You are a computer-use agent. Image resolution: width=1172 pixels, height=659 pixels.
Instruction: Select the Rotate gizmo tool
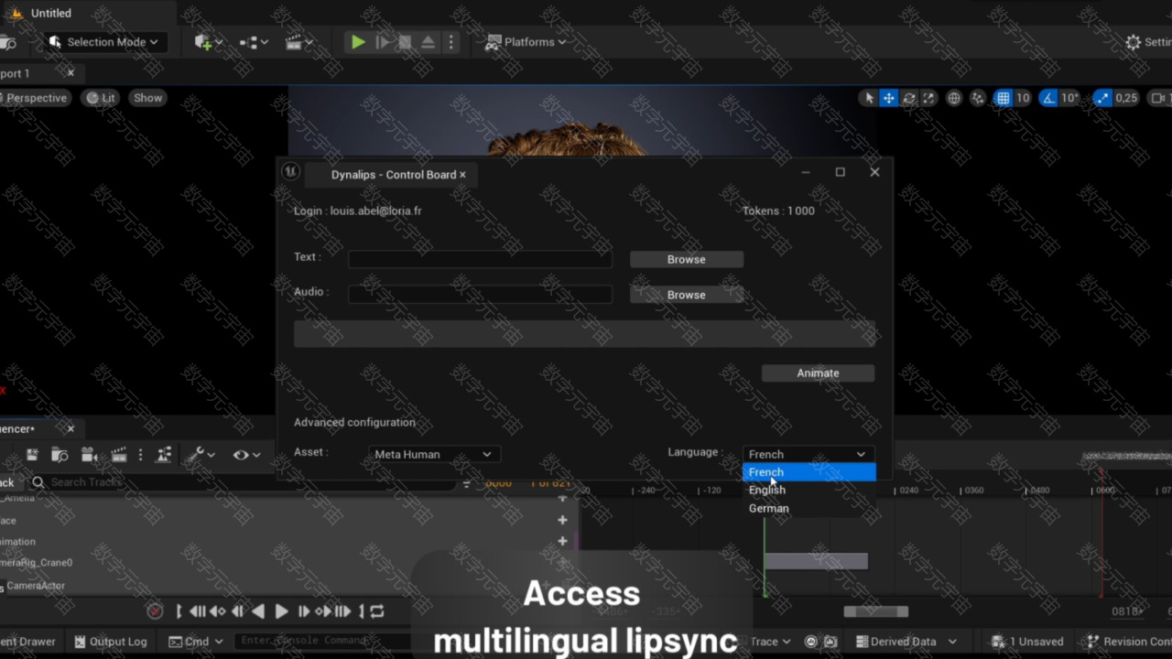click(908, 98)
